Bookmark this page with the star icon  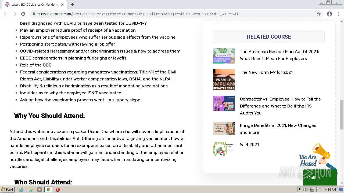click(319, 14)
